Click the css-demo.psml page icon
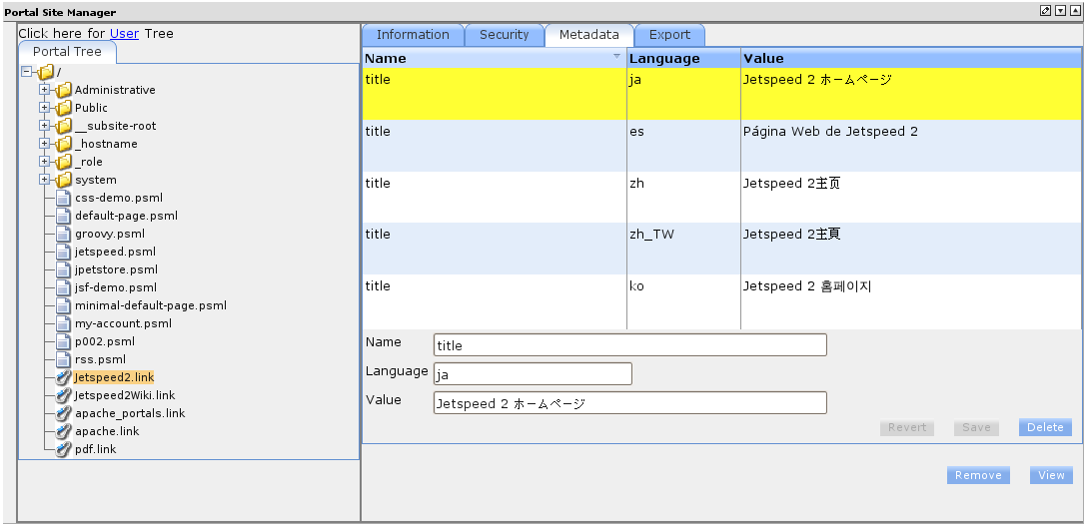 [64, 198]
